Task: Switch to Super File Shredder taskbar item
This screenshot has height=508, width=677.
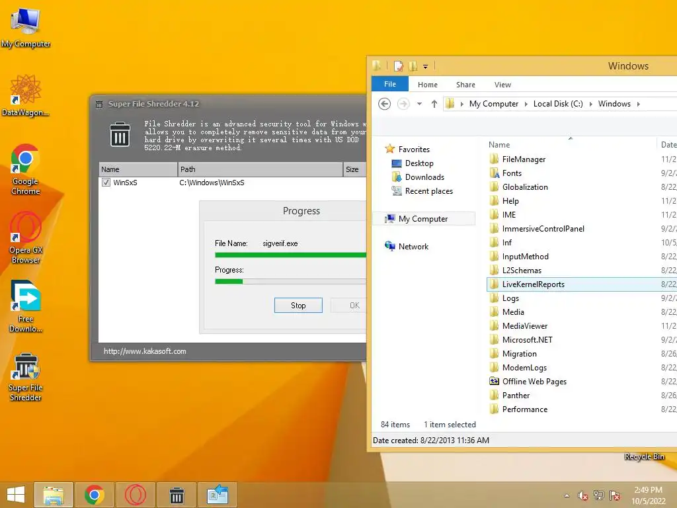Action: (x=176, y=495)
